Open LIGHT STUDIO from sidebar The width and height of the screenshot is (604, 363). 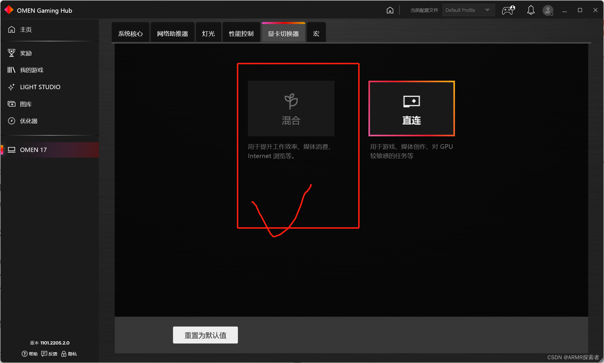click(40, 87)
